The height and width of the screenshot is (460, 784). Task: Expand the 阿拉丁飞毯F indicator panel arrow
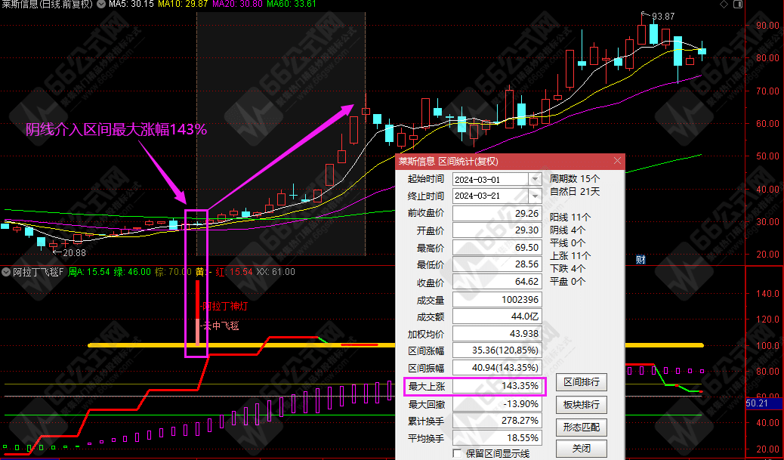(6, 272)
